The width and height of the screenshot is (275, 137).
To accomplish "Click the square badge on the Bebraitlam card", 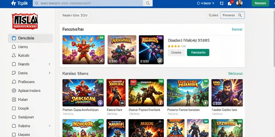I will [122, 103].
